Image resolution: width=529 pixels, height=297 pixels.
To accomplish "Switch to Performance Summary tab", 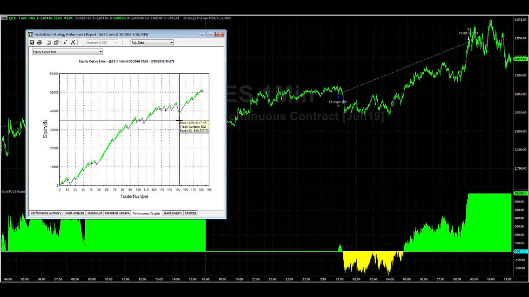I will coord(46,213).
